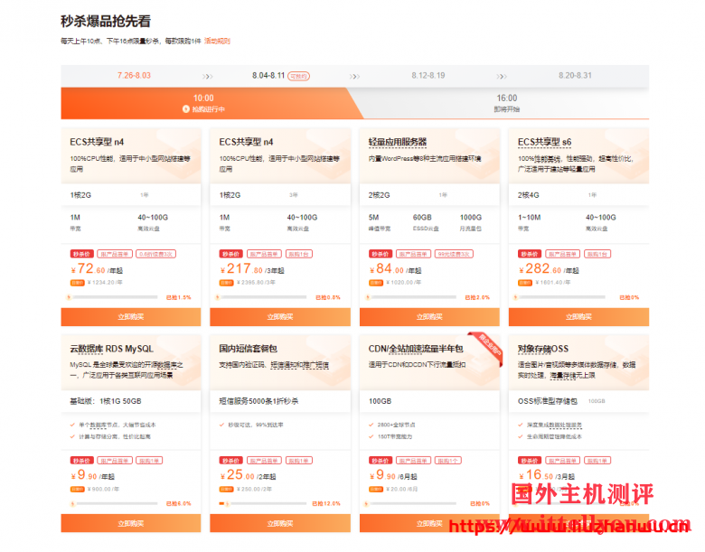The width and height of the screenshot is (705, 552).
Task: Click the 2核4G 1年 spec row
Action: coord(578,195)
